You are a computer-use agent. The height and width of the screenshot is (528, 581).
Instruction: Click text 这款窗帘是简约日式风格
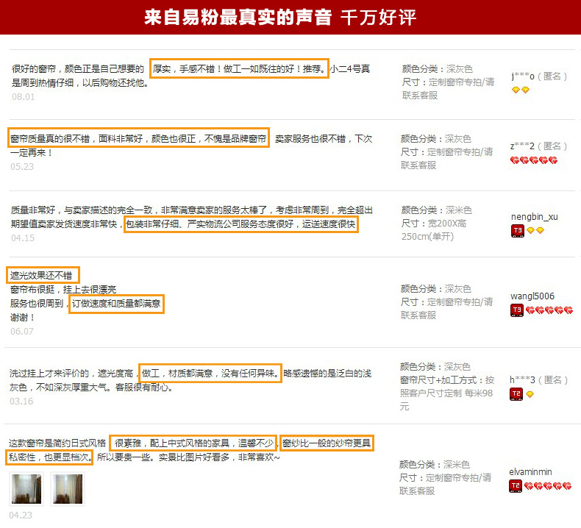(x=57, y=443)
